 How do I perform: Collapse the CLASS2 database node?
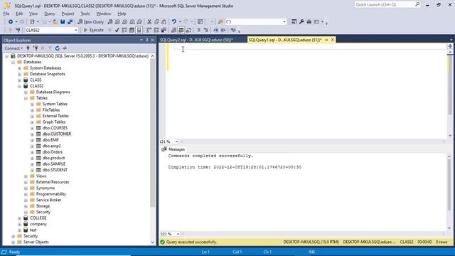click(x=19, y=86)
